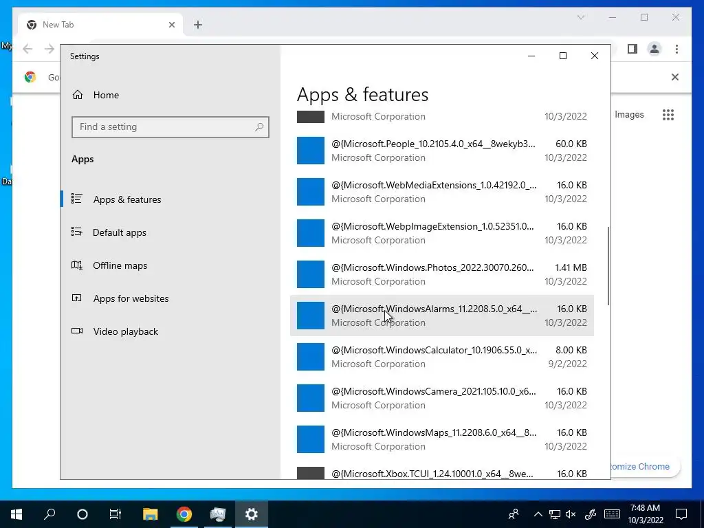Open Settings gear on the taskbar

[252, 514]
